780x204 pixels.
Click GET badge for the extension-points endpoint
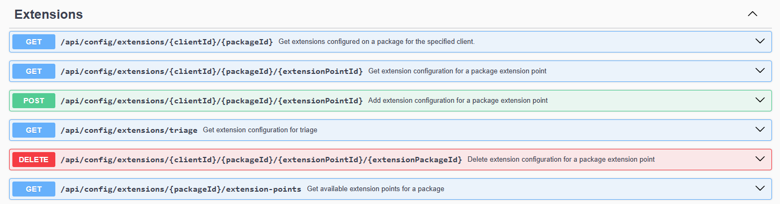tap(34, 189)
